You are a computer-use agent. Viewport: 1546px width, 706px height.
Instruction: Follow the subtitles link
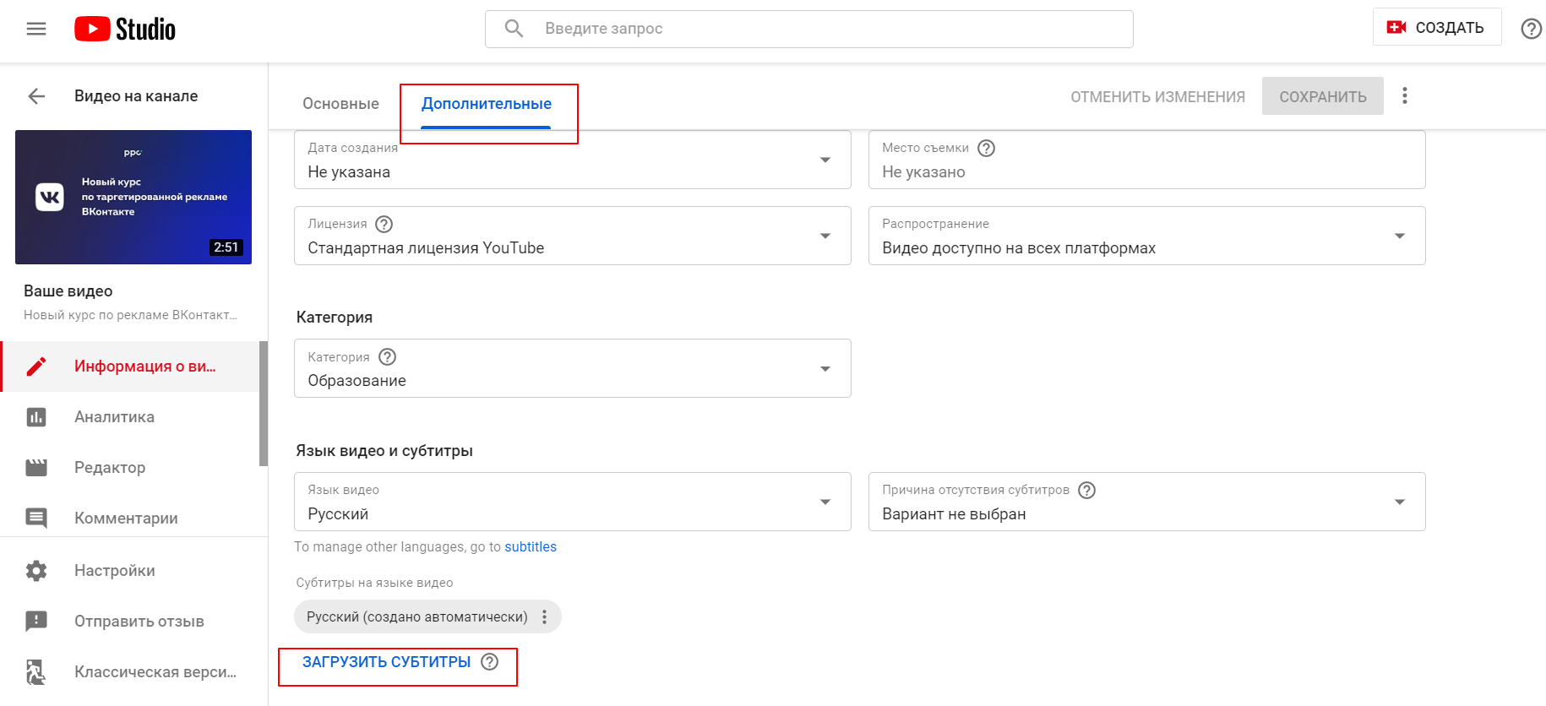[x=531, y=547]
